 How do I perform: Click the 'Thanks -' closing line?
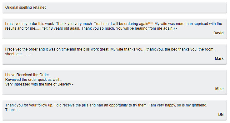12,110
